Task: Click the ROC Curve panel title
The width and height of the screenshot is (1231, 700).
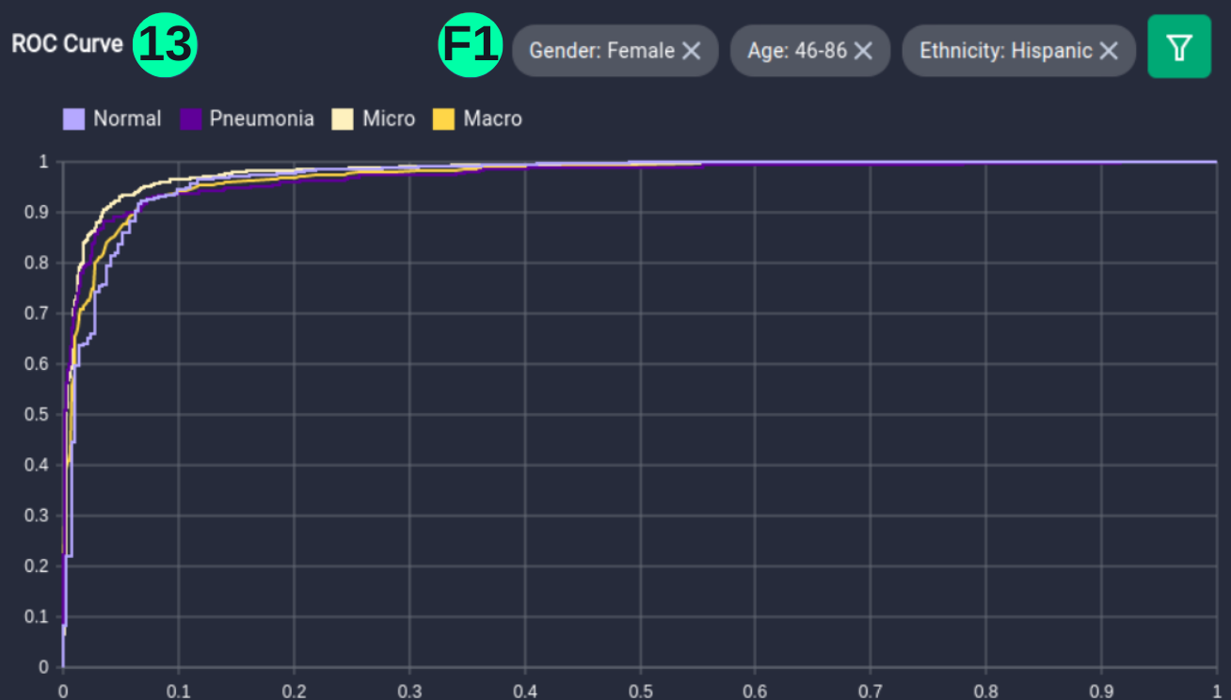Action: pos(67,44)
